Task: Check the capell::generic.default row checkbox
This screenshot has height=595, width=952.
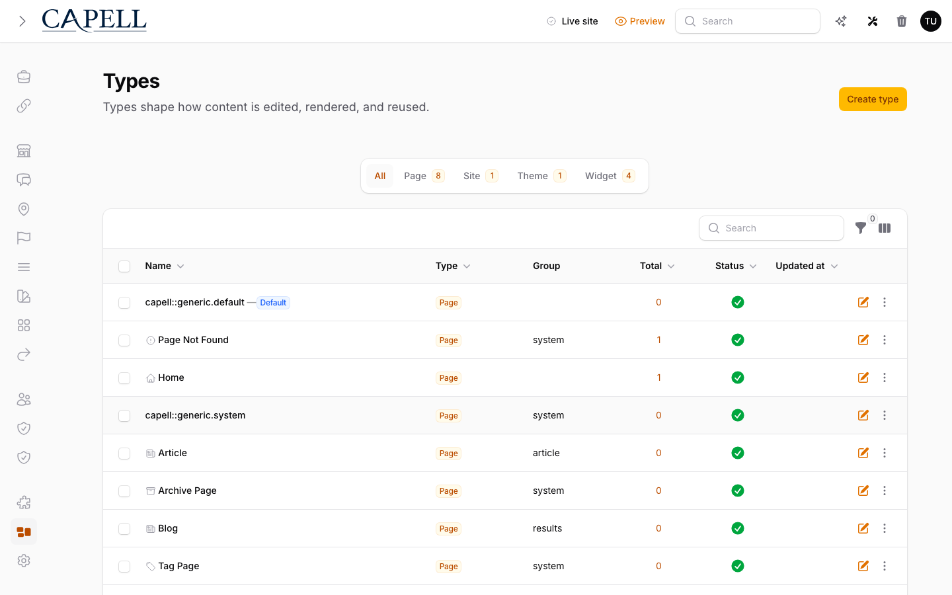Action: pyautogui.click(x=124, y=303)
